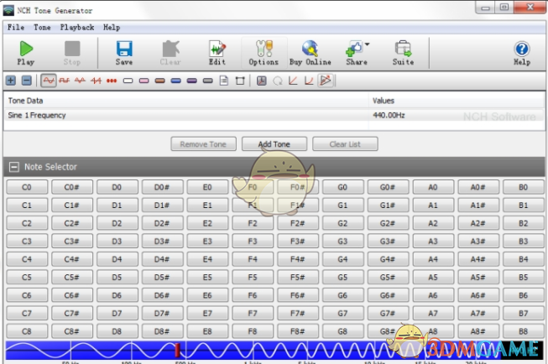Screen dimensions: 548x364
Task: Select note A6
Action: click(433, 295)
